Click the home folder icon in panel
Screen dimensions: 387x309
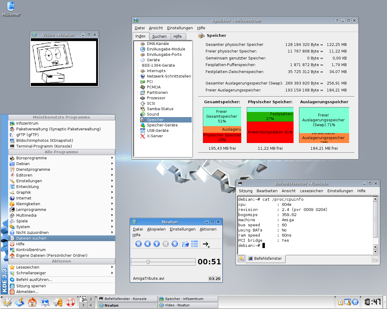[32, 302]
